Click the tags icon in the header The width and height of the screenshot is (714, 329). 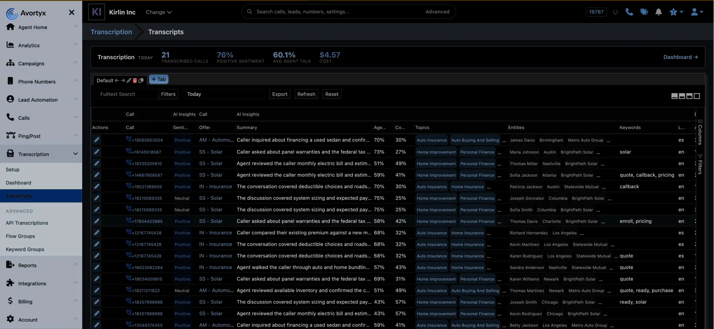point(644,12)
